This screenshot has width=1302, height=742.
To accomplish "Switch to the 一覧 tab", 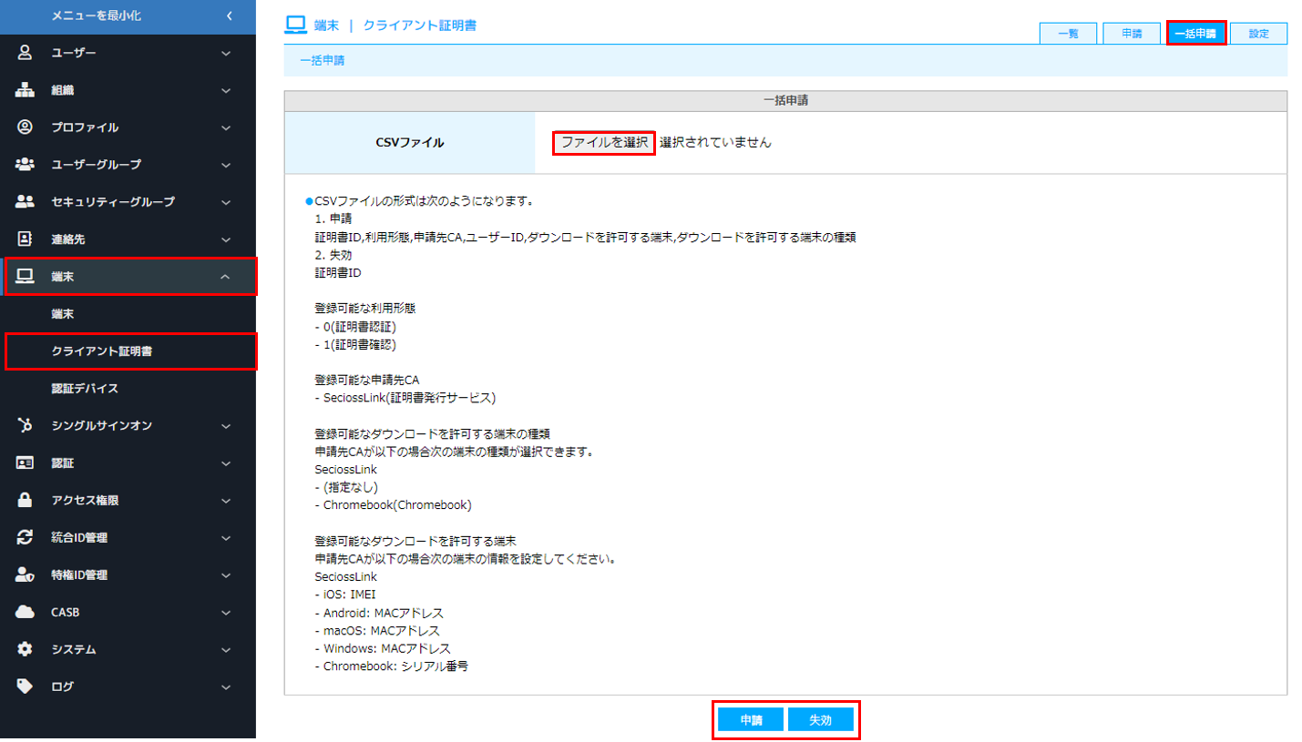I will pyautogui.click(x=1068, y=33).
